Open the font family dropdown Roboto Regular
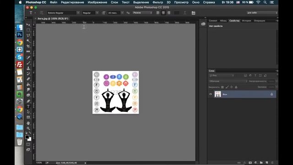293x165 pixels. click(78, 13)
